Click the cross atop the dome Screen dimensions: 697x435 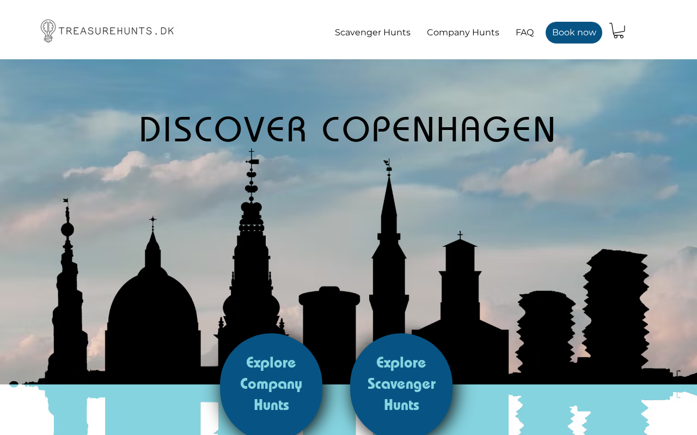(153, 222)
